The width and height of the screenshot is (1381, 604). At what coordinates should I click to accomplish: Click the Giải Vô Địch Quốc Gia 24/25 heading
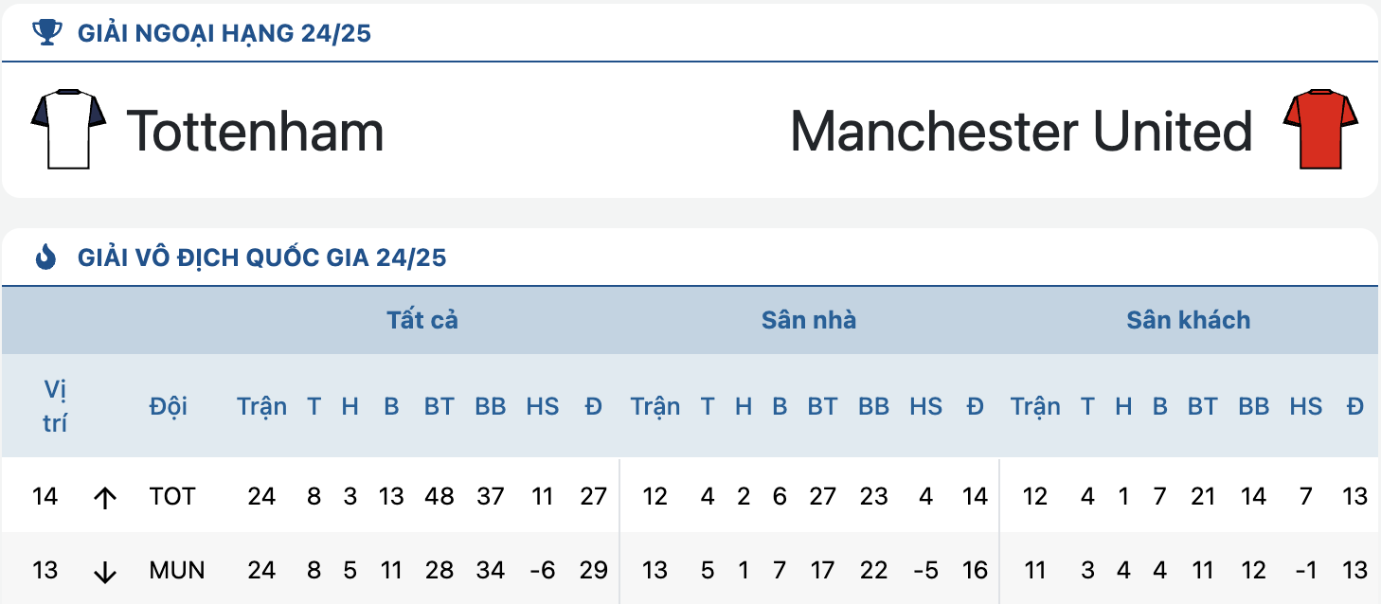coord(261,257)
